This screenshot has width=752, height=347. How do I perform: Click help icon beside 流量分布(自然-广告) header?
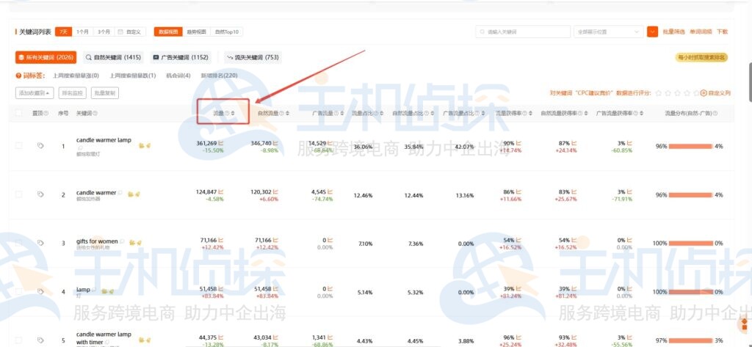coord(715,113)
